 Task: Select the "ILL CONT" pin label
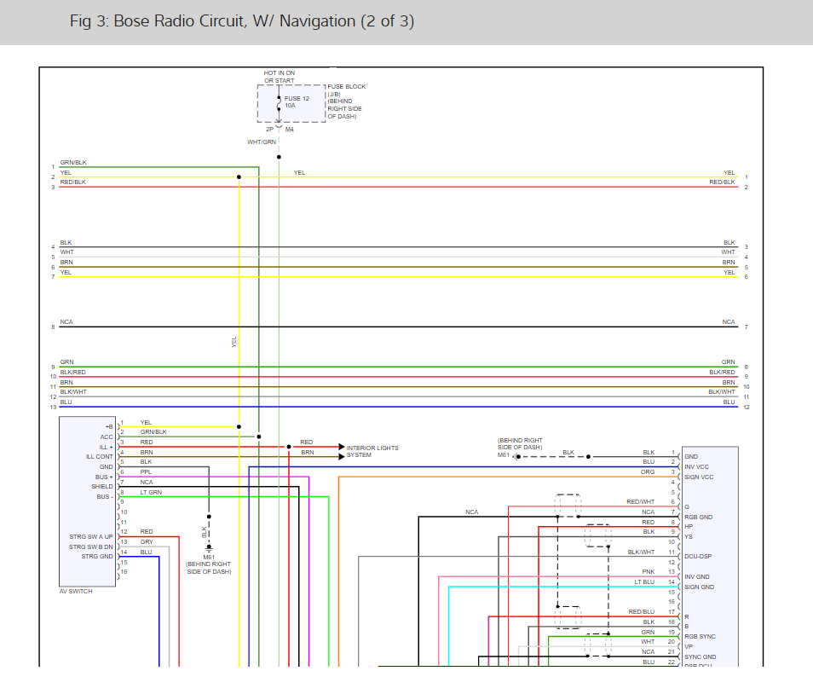coord(99,457)
